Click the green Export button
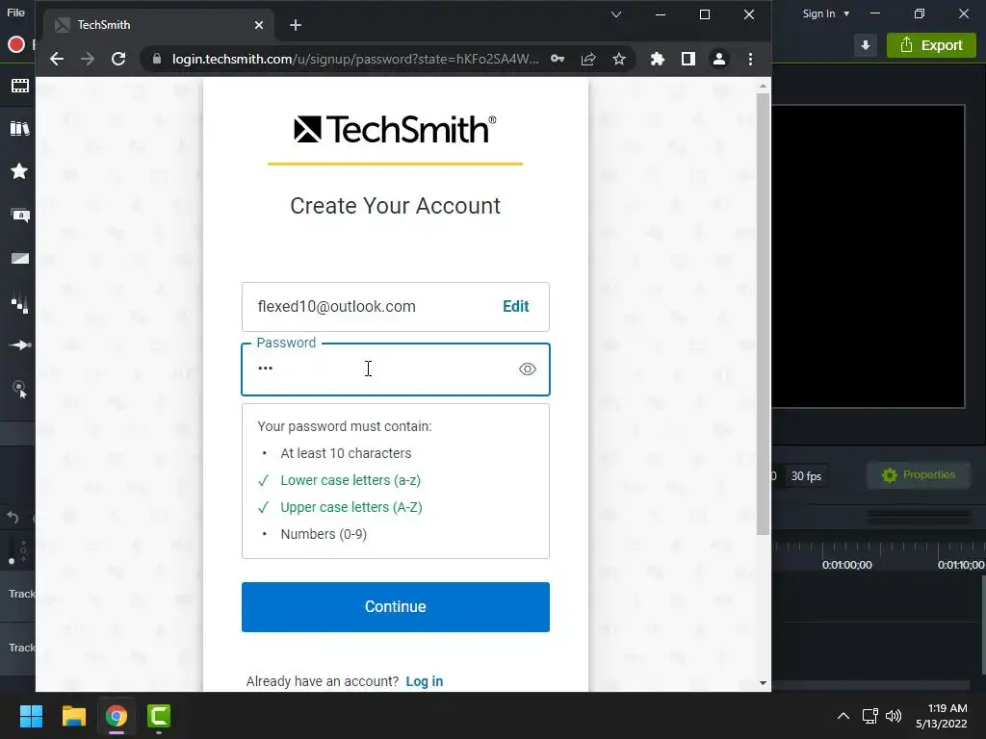 (931, 45)
